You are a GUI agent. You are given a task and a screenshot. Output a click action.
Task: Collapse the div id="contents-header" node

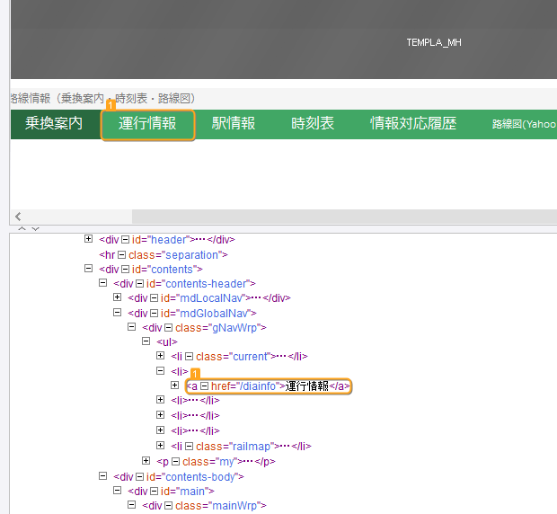click(102, 283)
